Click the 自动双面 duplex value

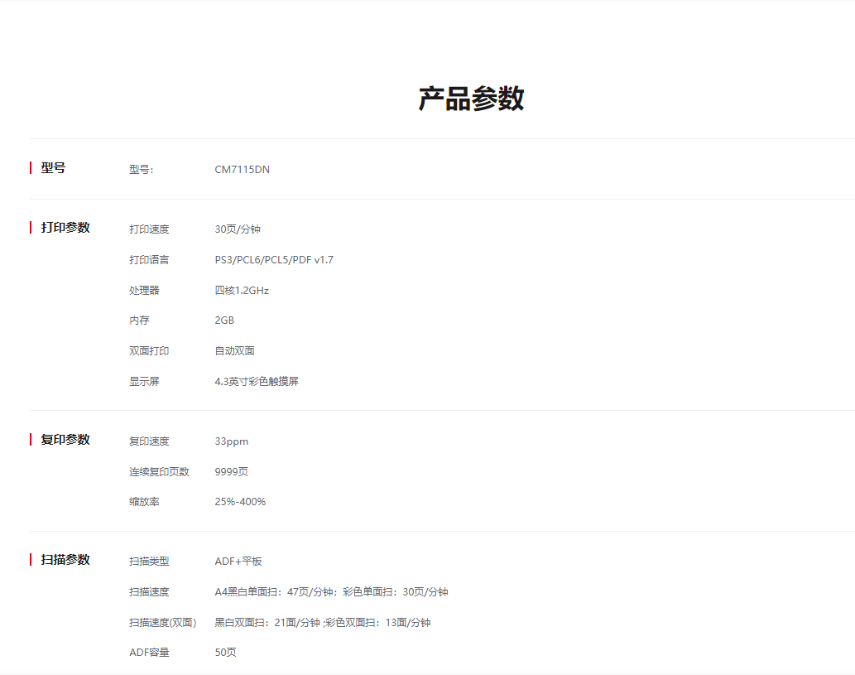click(x=234, y=351)
